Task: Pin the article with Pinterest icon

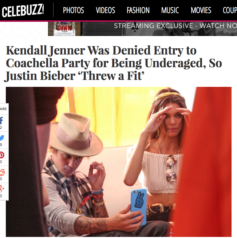Action: (x=2, y=155)
